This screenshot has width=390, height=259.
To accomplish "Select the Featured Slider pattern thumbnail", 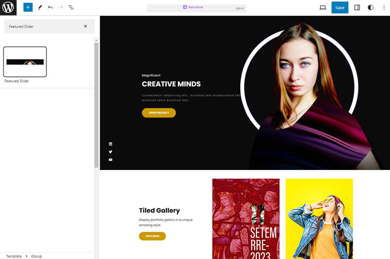I will [25, 62].
